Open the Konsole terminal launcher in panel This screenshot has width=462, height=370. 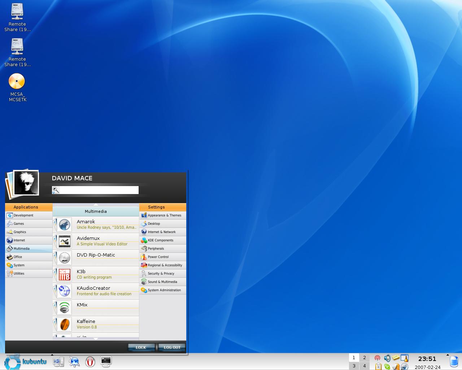coord(106,361)
